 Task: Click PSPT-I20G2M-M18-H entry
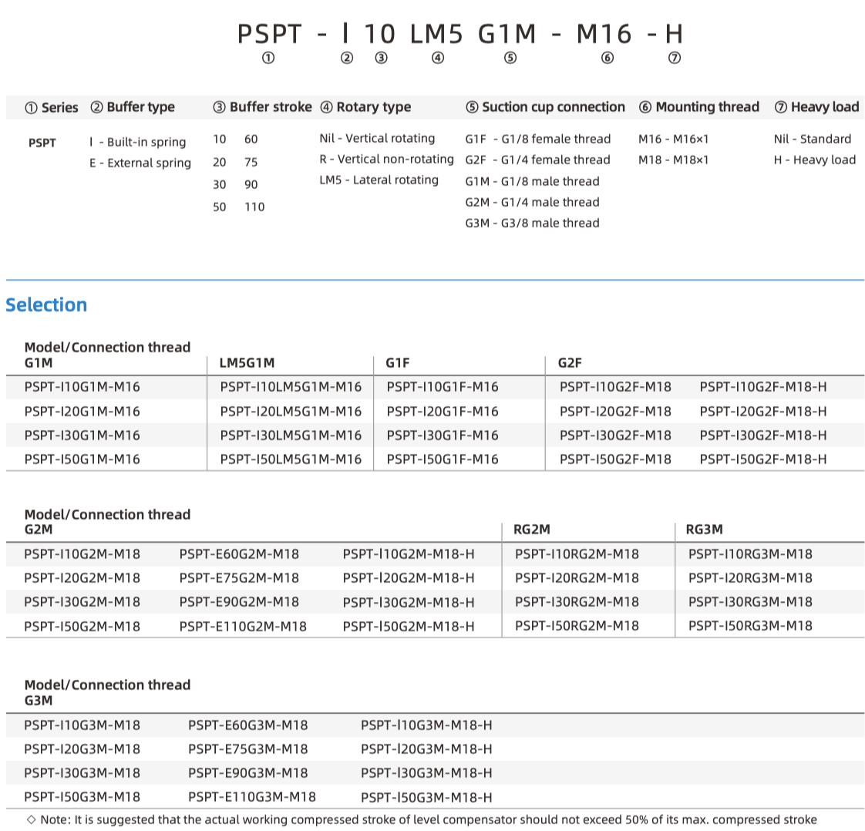pyautogui.click(x=409, y=578)
